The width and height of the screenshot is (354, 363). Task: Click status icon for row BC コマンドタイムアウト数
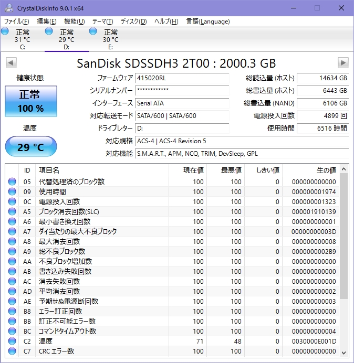click(12, 332)
